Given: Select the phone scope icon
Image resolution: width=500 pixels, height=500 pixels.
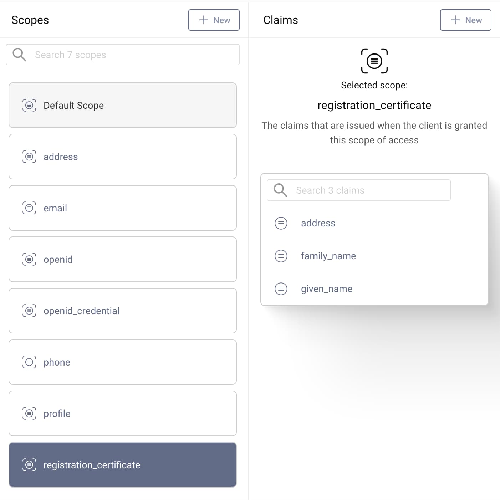Looking at the screenshot, I should (x=29, y=362).
